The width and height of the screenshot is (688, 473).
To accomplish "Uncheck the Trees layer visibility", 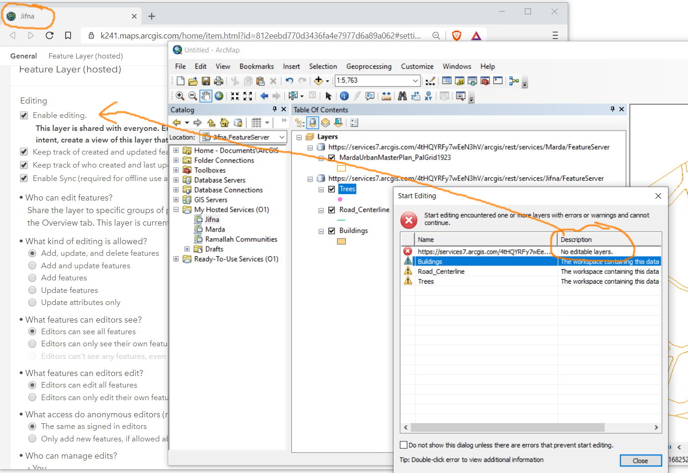I will [332, 189].
